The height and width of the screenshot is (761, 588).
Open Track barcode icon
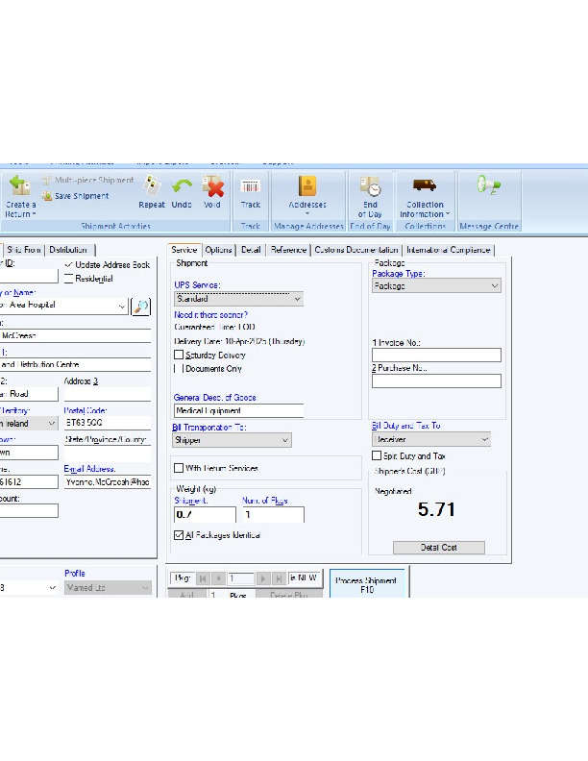pyautogui.click(x=251, y=187)
